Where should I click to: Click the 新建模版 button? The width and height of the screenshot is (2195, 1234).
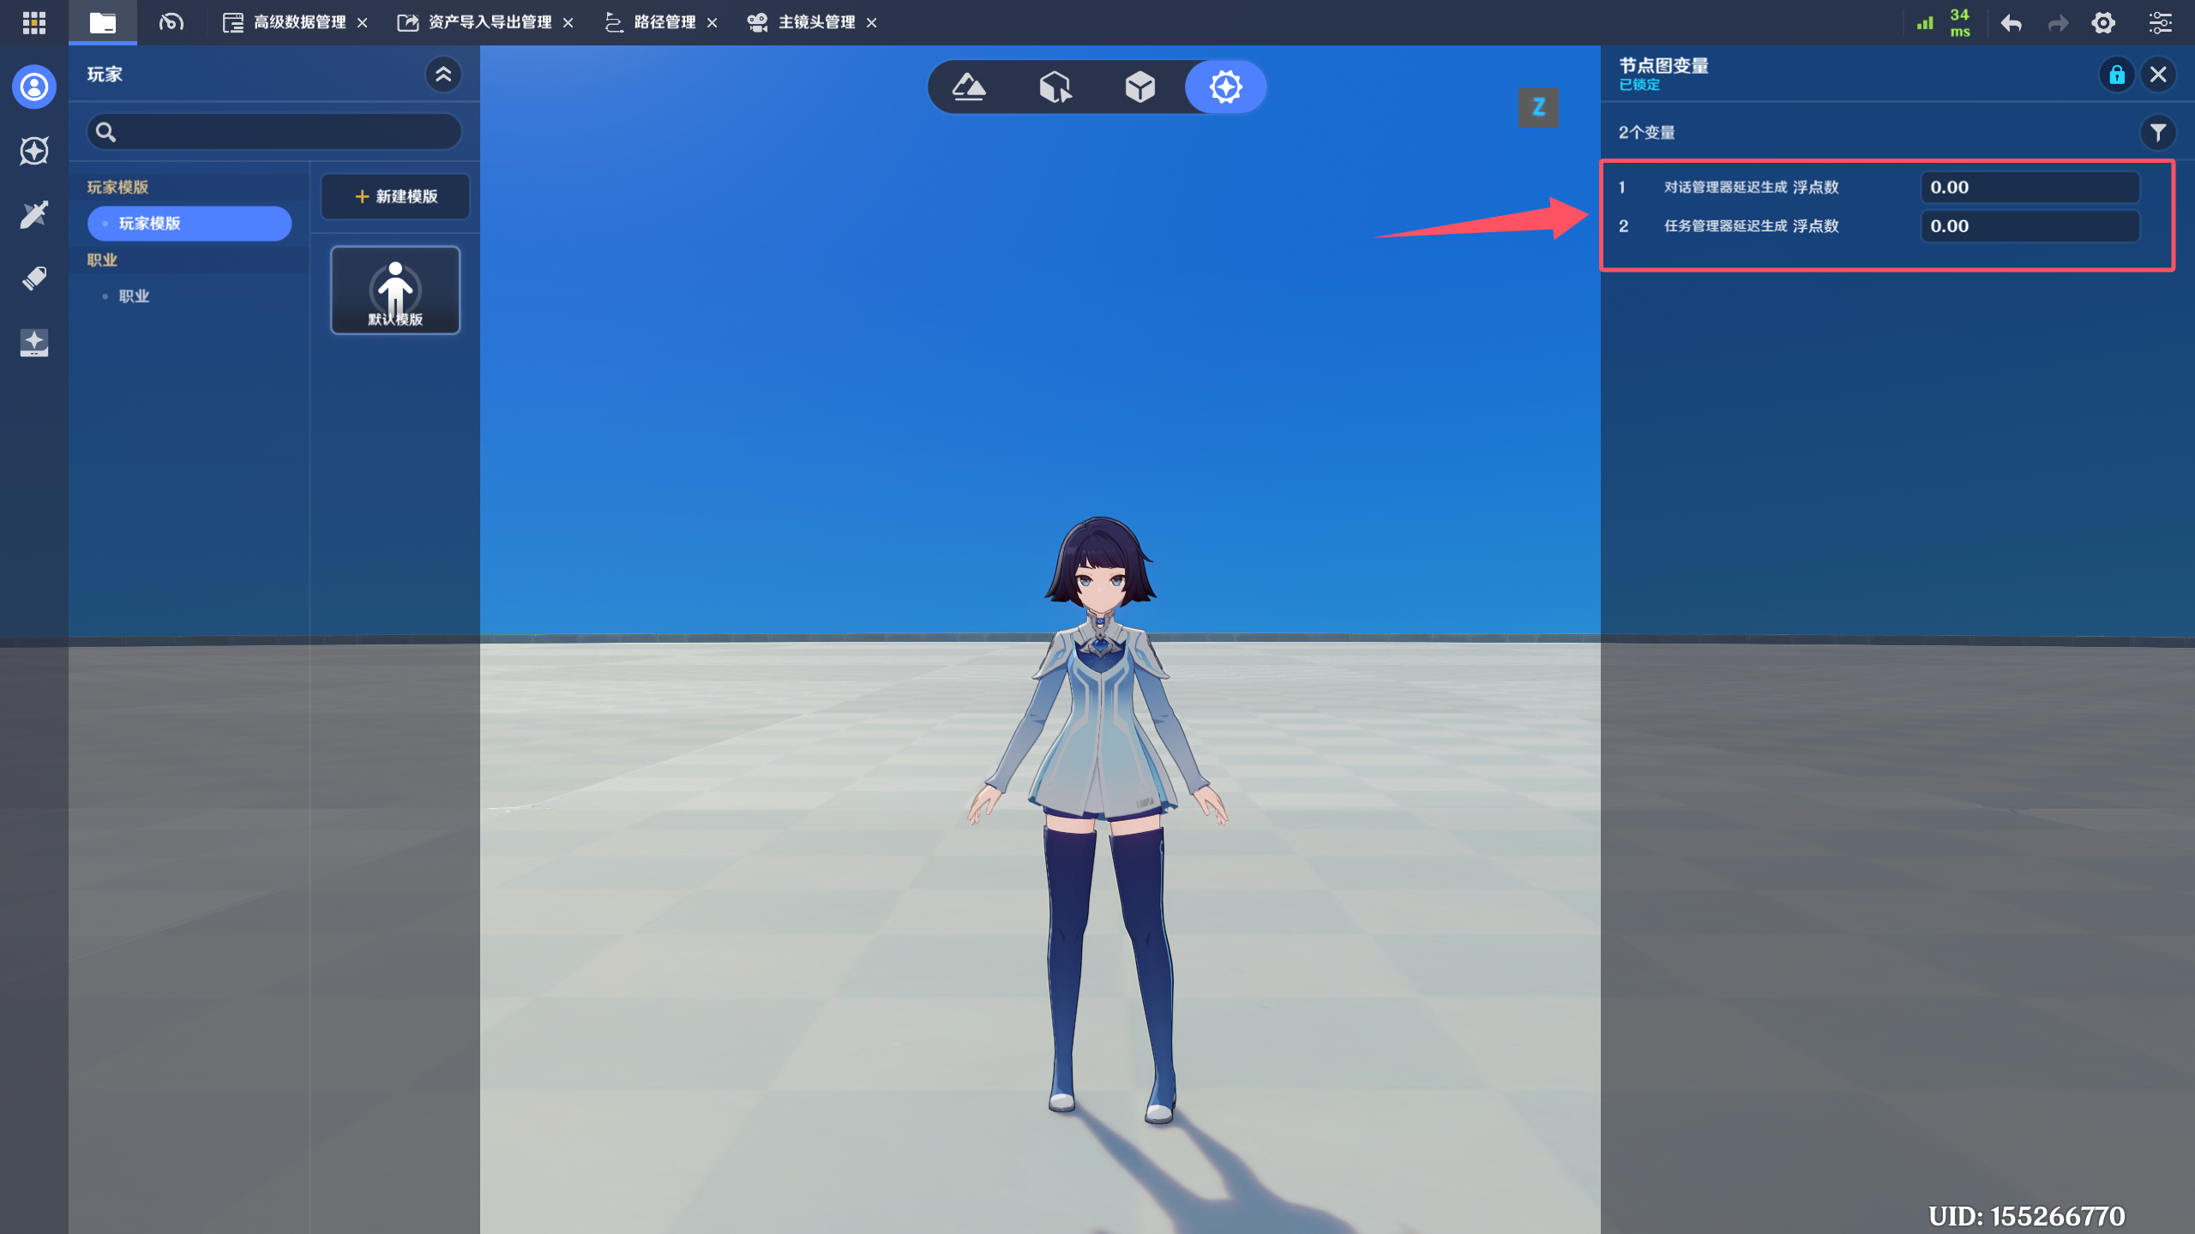pyautogui.click(x=395, y=196)
